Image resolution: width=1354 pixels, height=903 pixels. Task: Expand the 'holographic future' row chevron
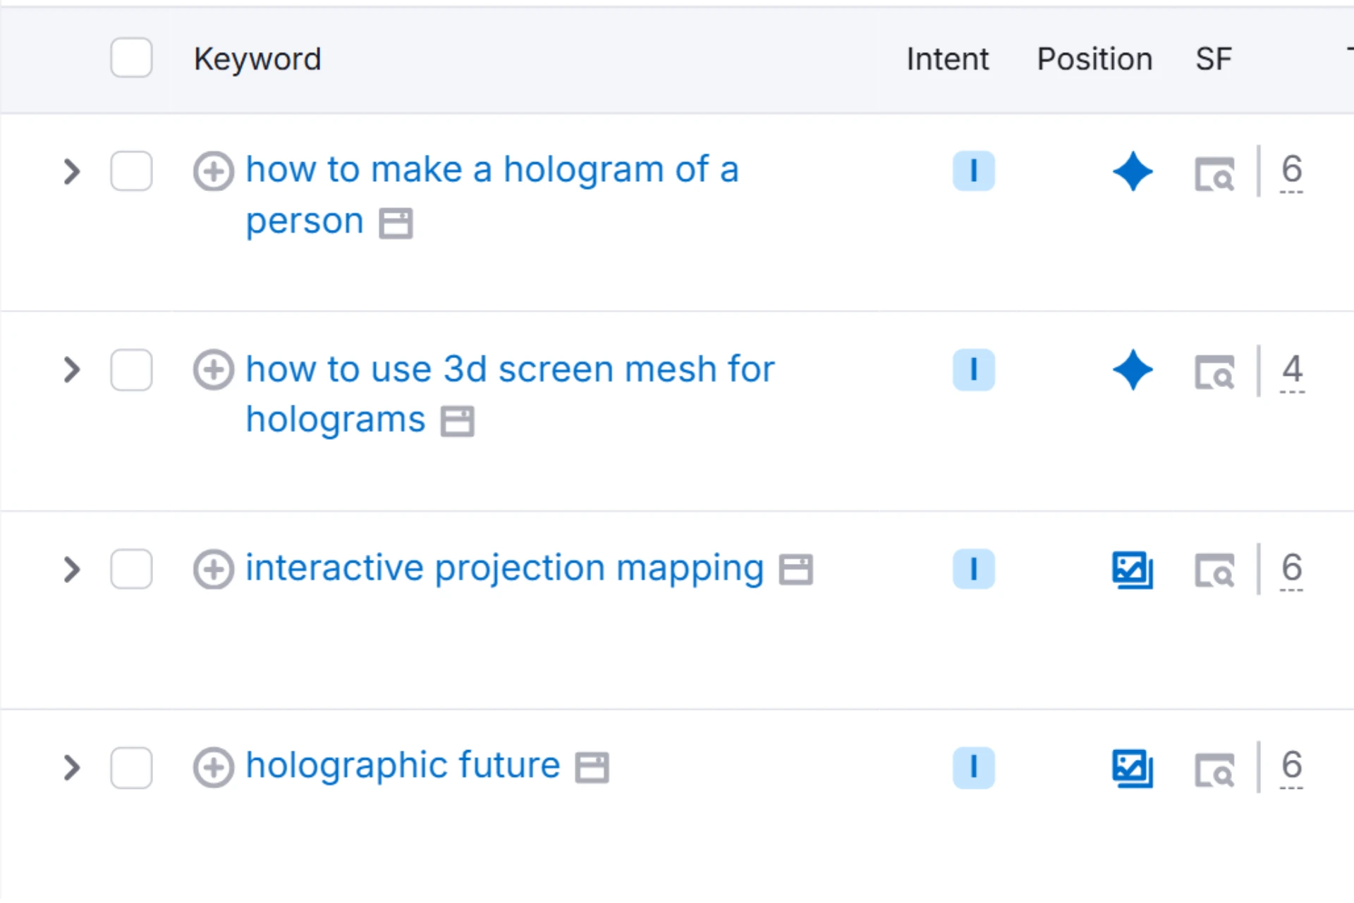point(71,768)
